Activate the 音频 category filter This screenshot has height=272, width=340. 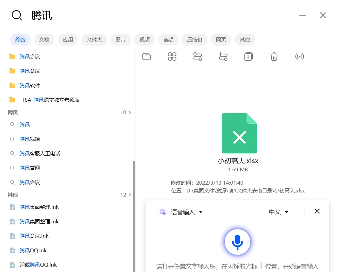[x=168, y=39]
